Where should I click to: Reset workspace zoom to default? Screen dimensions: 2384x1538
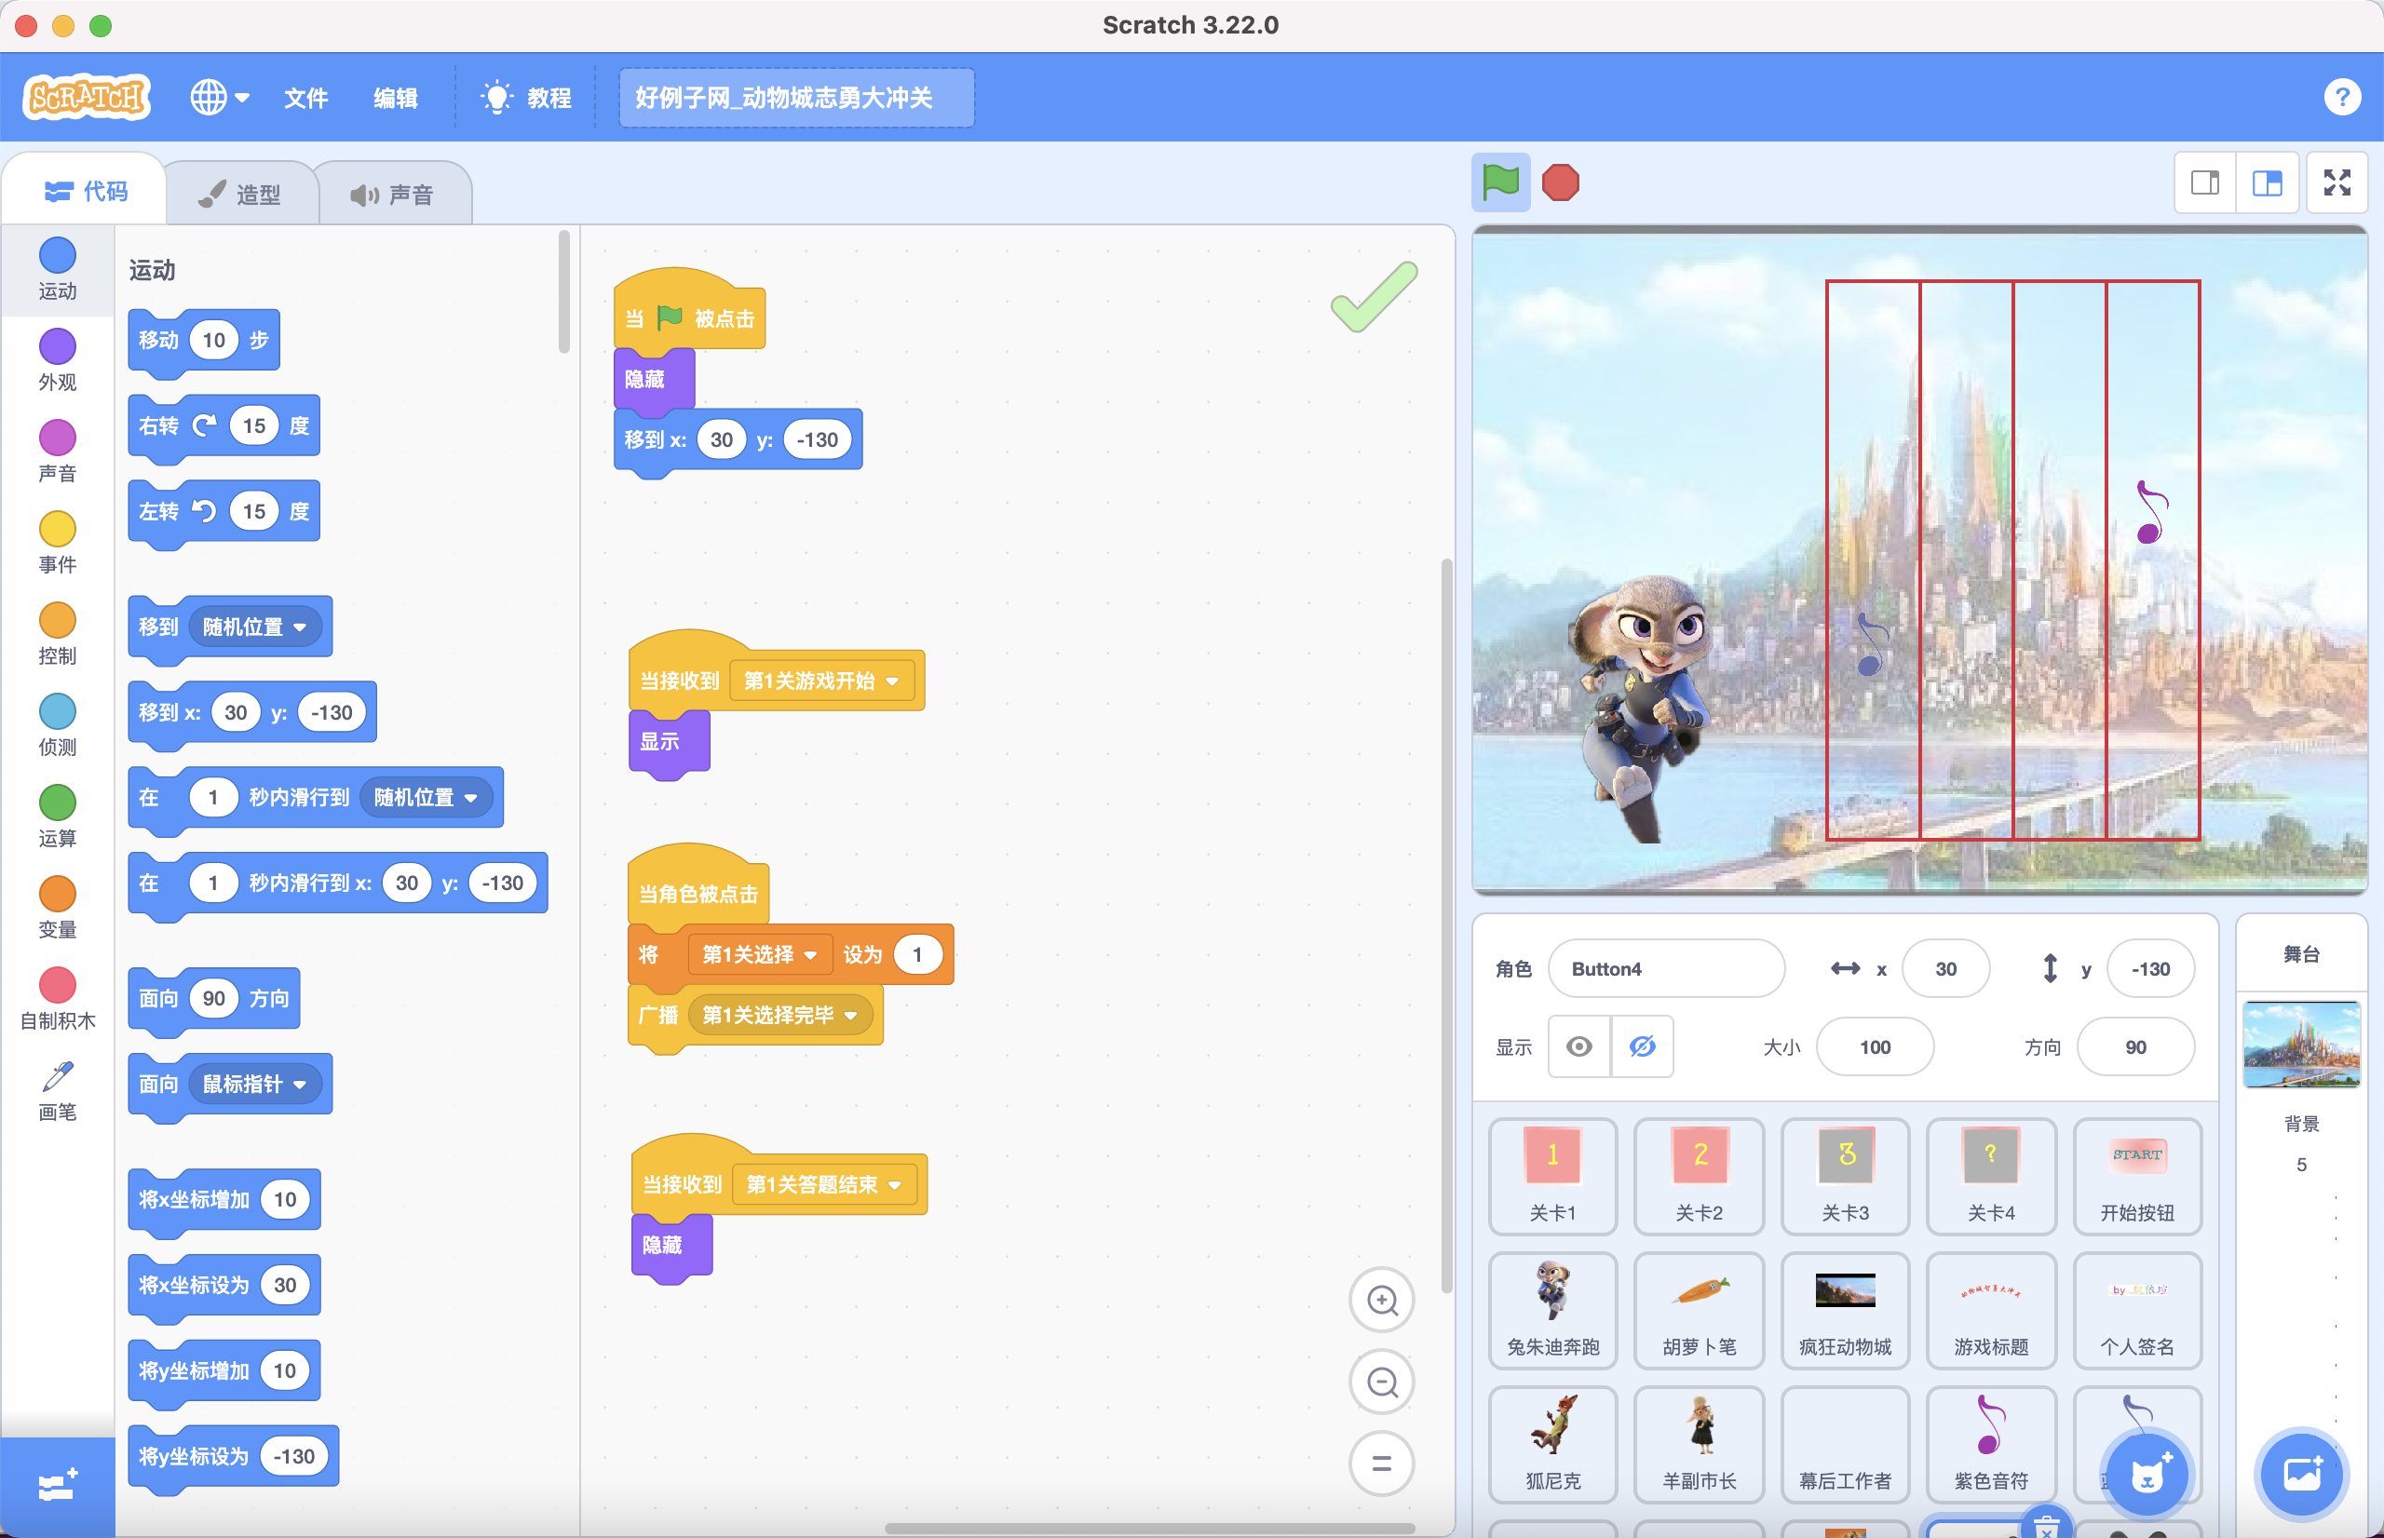[x=1381, y=1464]
